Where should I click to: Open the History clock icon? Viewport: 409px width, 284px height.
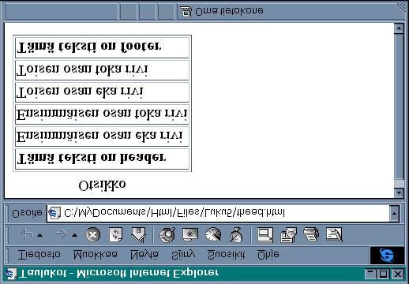[x=213, y=234]
